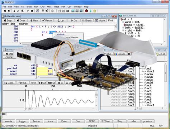Expand the left node in Var.View
170x129 pixels.
(123, 28)
